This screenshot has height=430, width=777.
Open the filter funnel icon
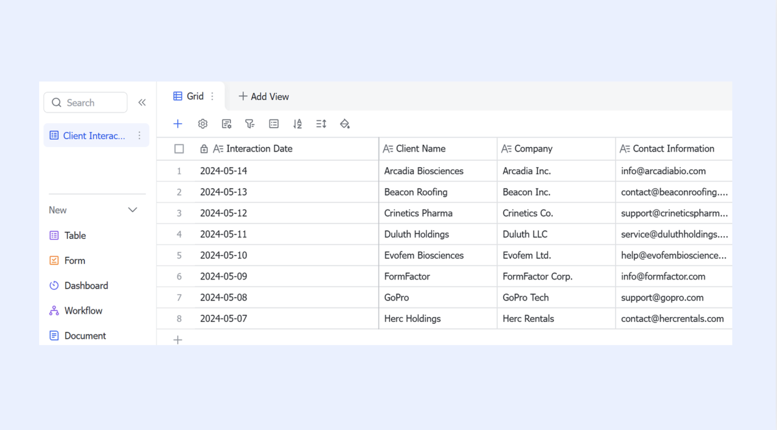click(x=250, y=124)
